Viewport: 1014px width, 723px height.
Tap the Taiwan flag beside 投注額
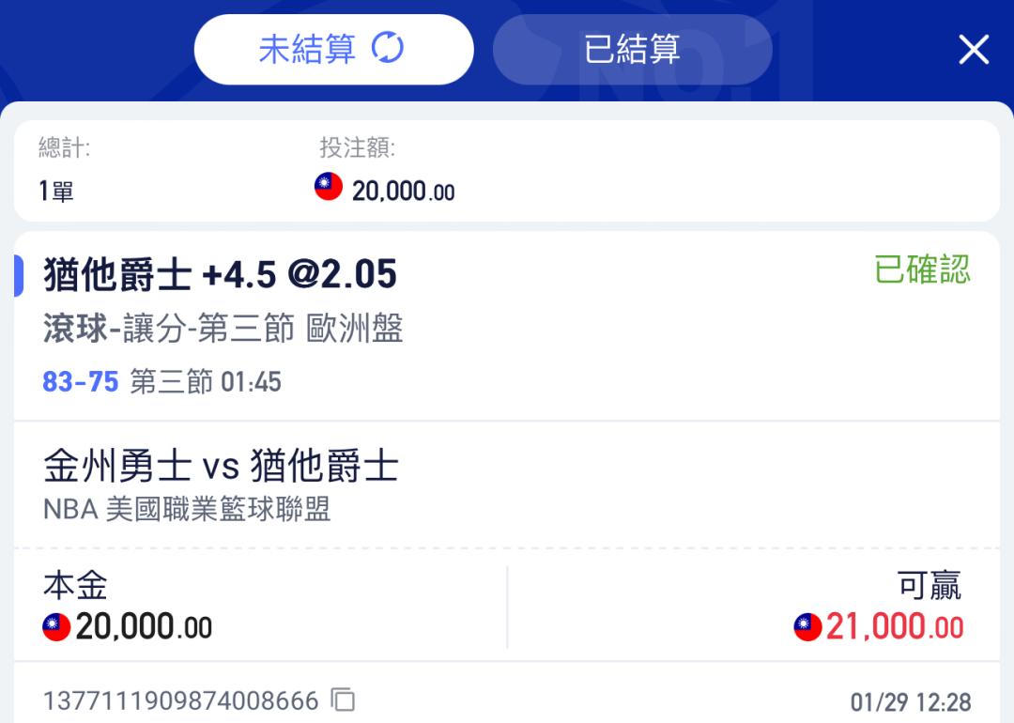pyautogui.click(x=329, y=186)
